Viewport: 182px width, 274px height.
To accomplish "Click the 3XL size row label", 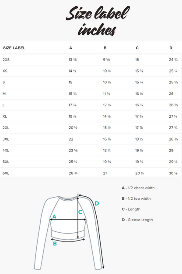I will coord(6,139).
